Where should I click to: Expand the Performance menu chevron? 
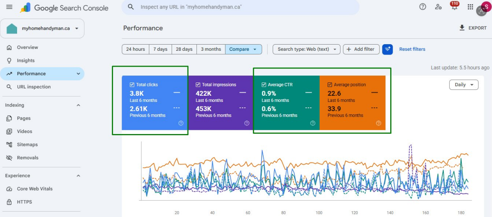pyautogui.click(x=78, y=74)
